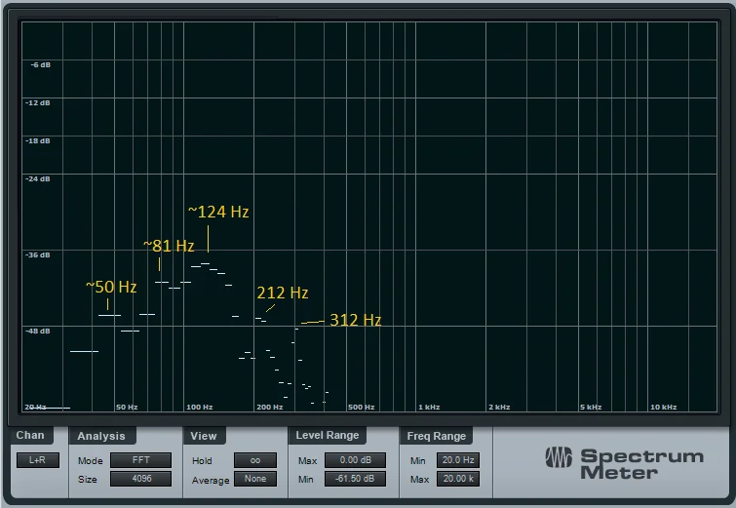Select the View section tab label
Viewport: 736px width, 508px height.
click(204, 436)
